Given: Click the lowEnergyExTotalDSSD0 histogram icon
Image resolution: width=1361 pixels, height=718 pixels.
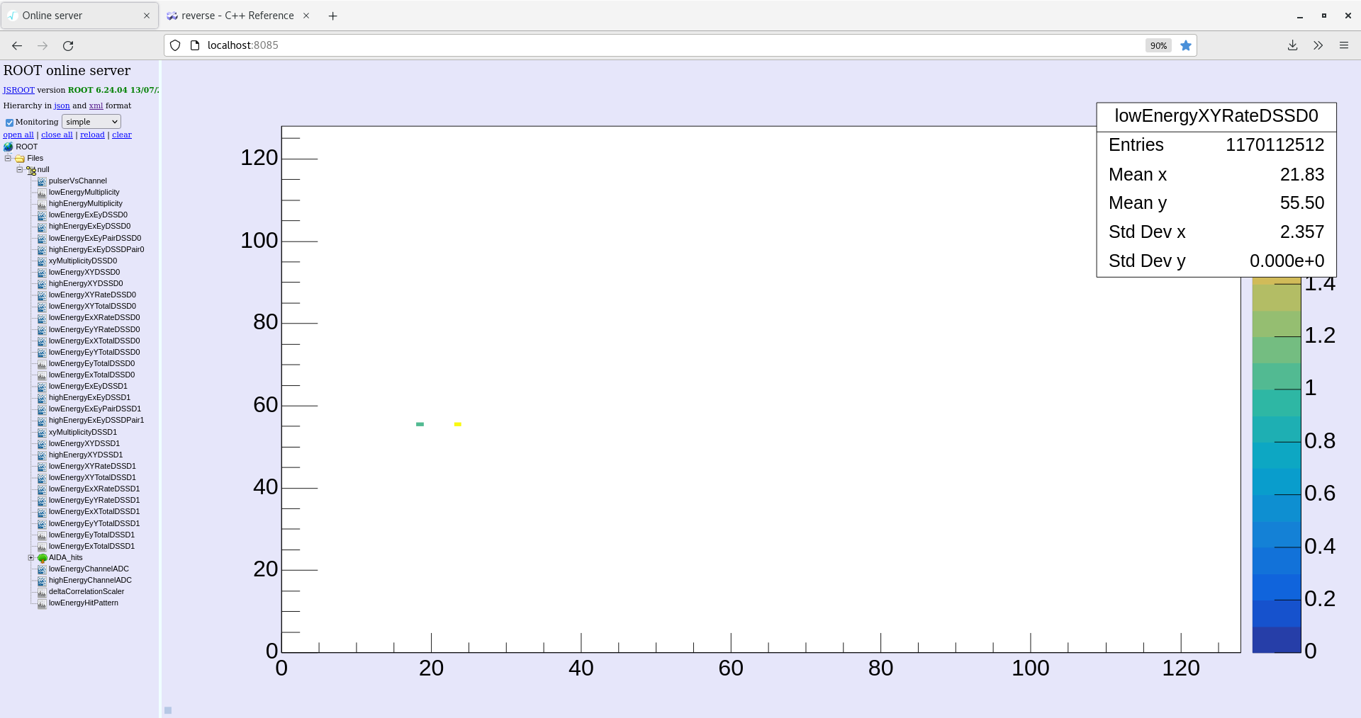Looking at the screenshot, I should (42, 375).
